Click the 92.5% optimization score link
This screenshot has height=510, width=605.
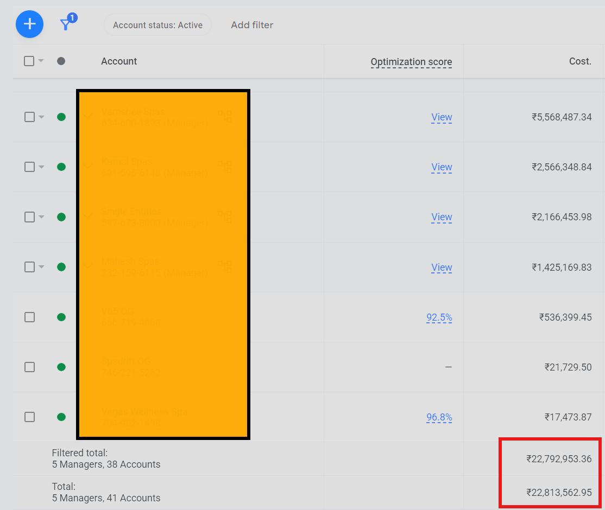pos(439,317)
